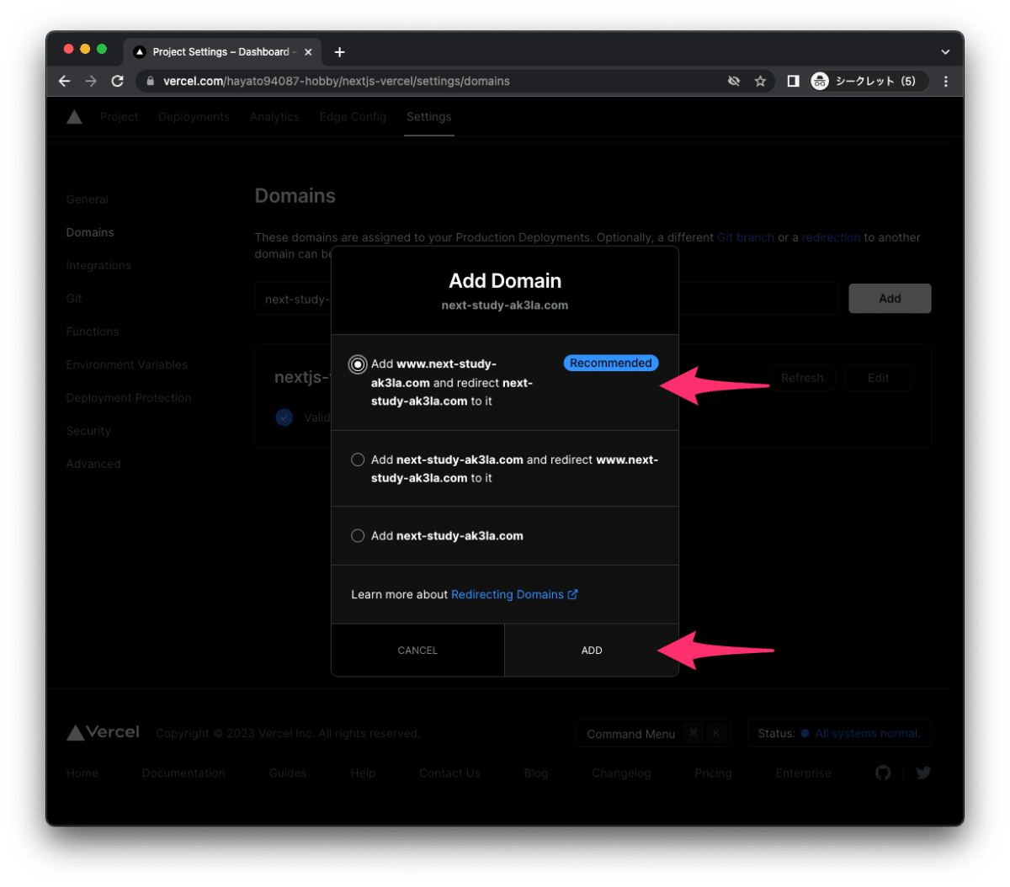Click the Edit button on domain card

878,378
